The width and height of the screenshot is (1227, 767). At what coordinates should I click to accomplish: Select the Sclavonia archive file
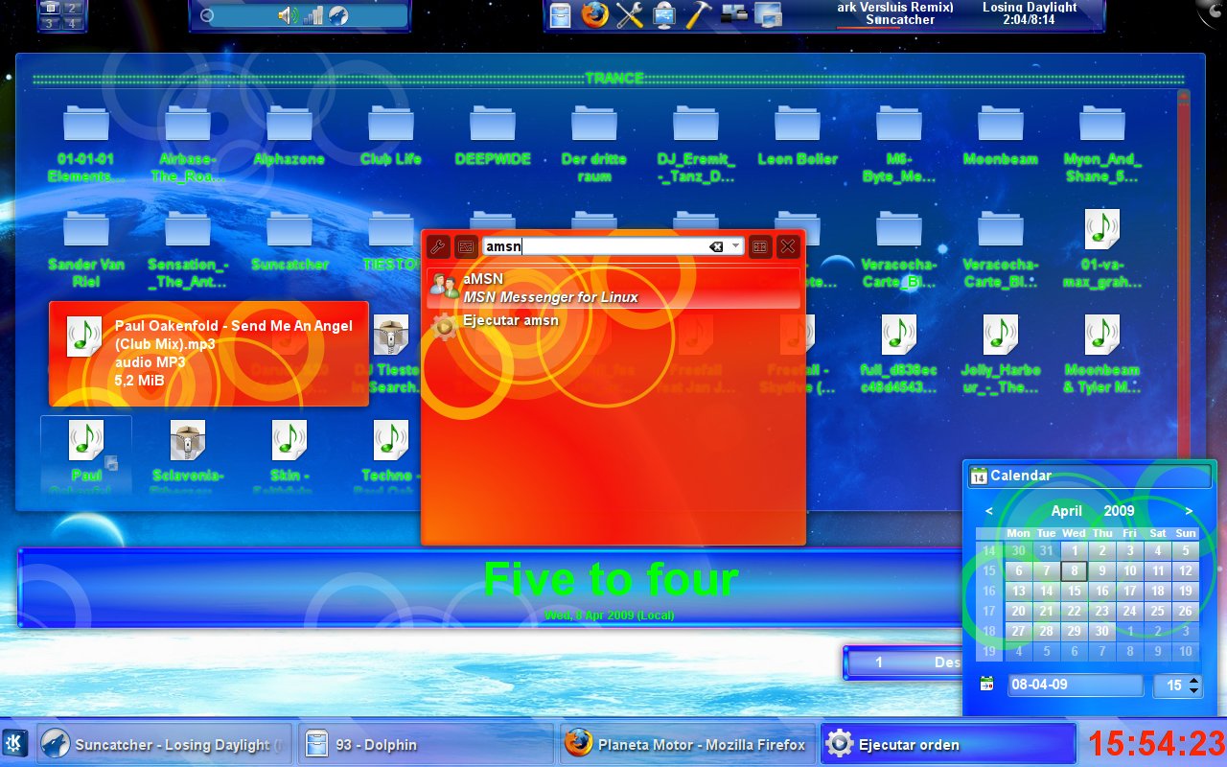[188, 456]
